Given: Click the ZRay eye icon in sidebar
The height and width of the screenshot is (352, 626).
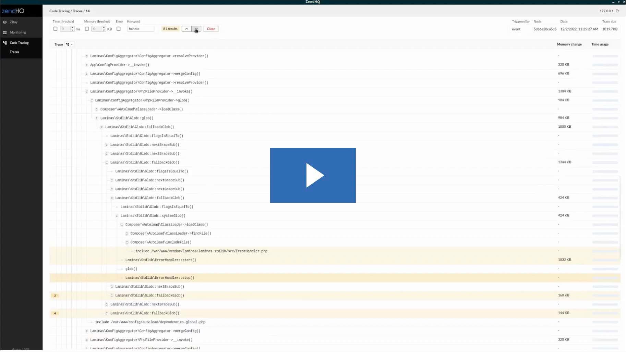Looking at the screenshot, I should click(x=5, y=22).
